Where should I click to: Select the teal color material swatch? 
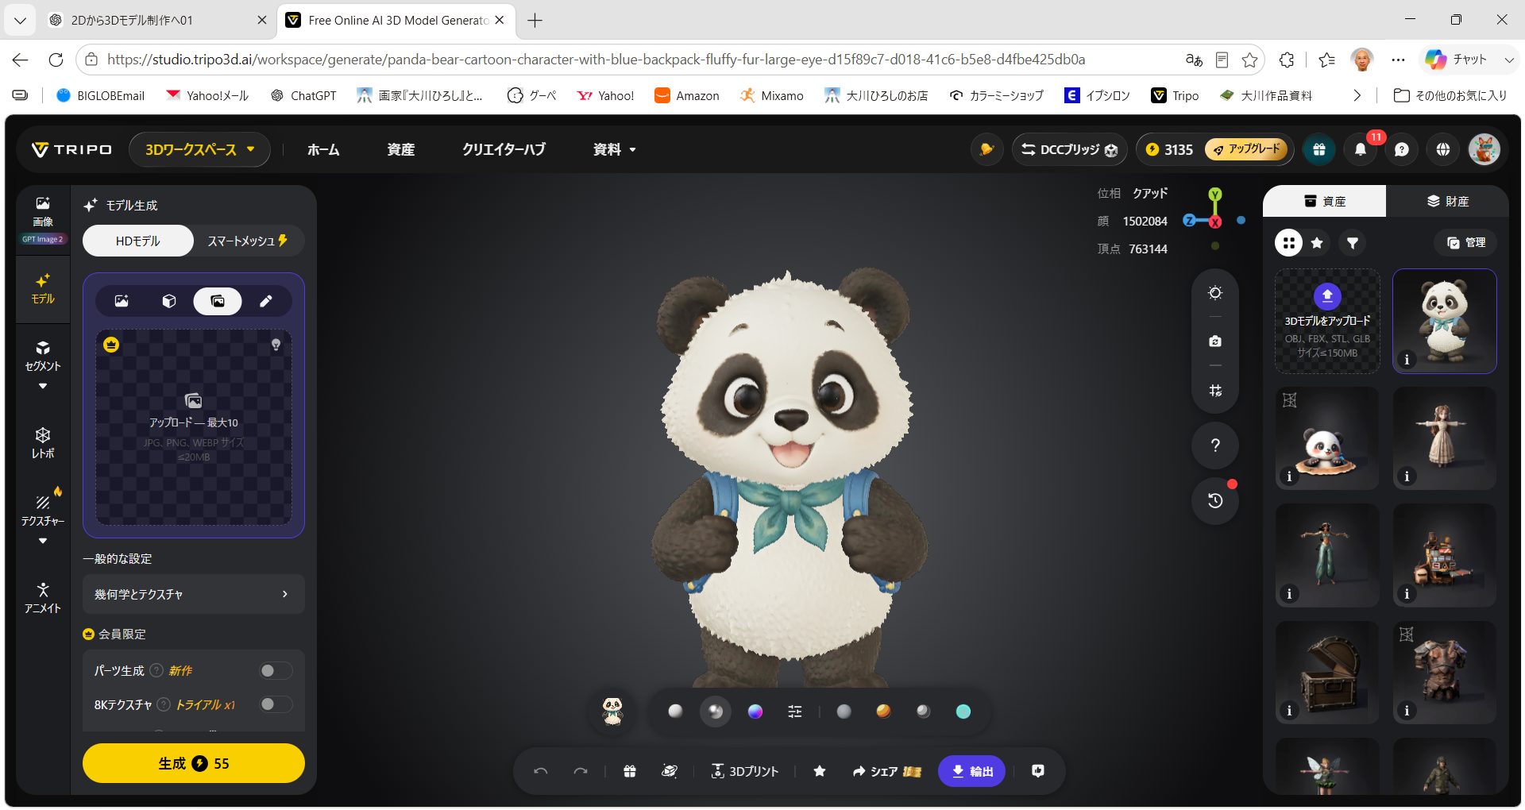[x=963, y=712]
